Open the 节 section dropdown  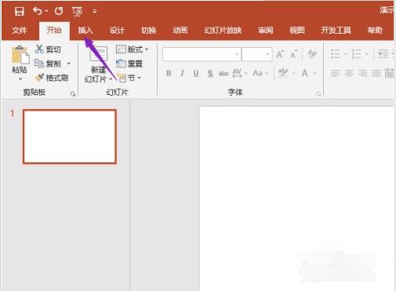(129, 78)
